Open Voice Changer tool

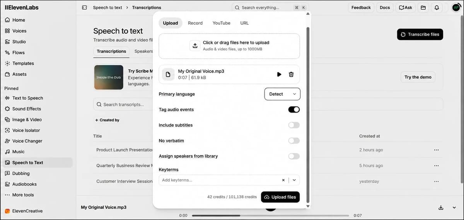click(x=27, y=141)
